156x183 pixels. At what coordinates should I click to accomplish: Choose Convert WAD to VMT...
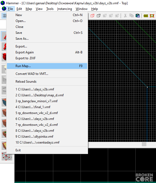point(47,74)
